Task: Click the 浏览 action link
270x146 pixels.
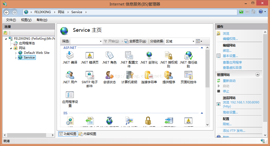Action: (x=226, y=33)
